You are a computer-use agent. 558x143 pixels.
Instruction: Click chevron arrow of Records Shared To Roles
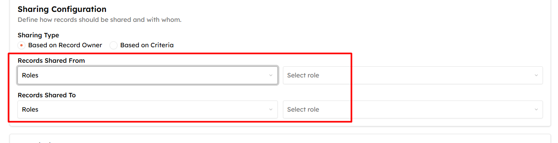coord(271,109)
